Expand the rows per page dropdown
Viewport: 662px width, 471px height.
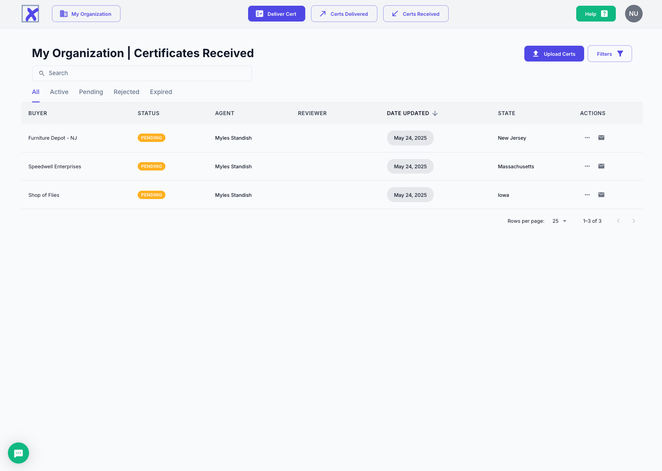click(560, 221)
